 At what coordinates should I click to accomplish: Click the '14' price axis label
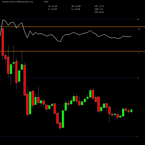(139, 29)
